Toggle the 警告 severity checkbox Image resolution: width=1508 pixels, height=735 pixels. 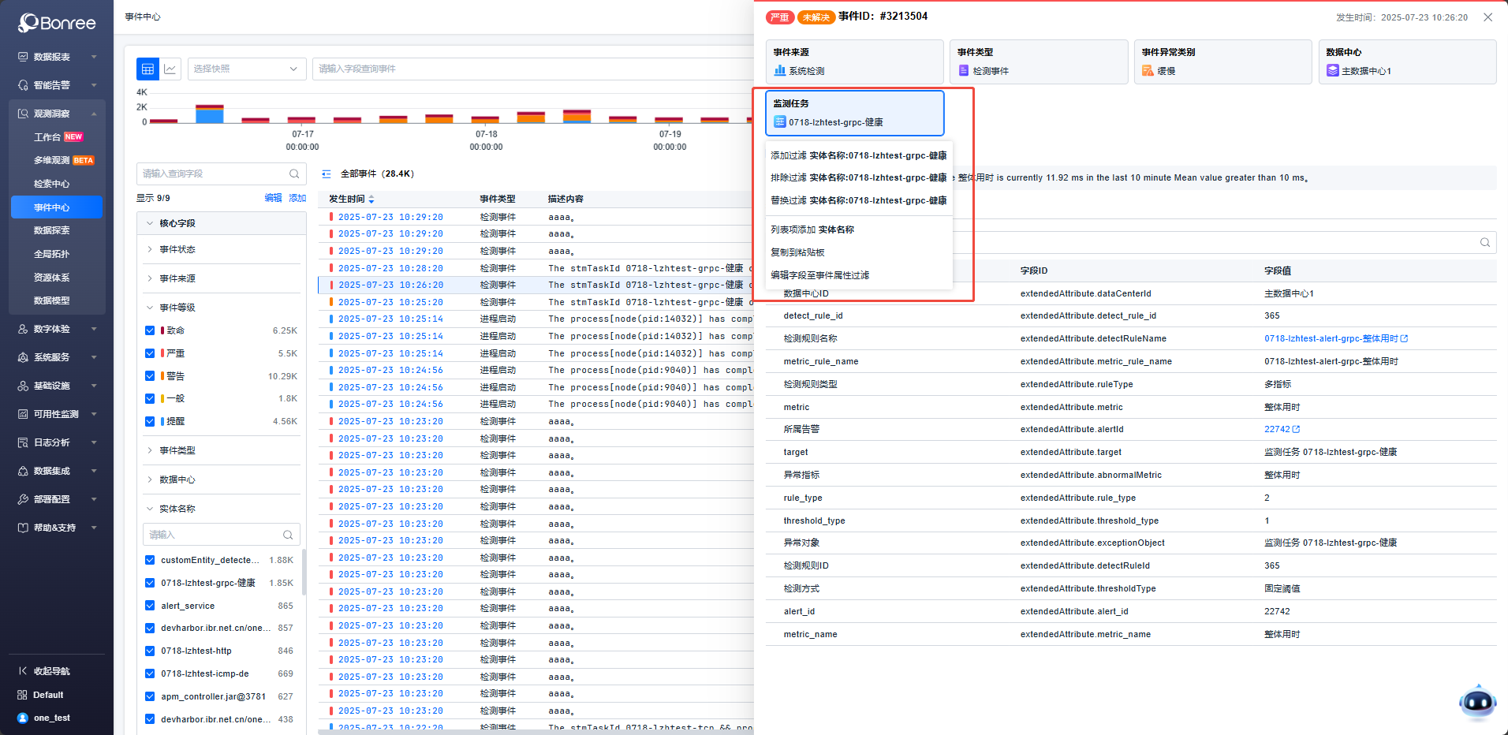tap(150, 376)
